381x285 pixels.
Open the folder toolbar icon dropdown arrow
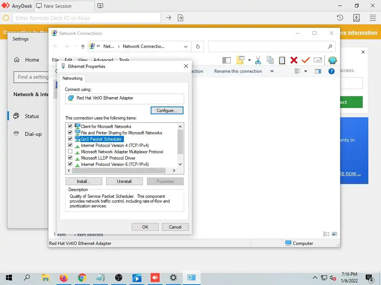249,60
